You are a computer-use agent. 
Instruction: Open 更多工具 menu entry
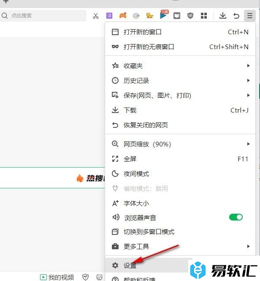[180, 246]
